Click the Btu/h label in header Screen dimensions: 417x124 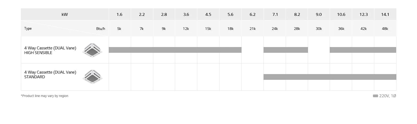point(100,29)
